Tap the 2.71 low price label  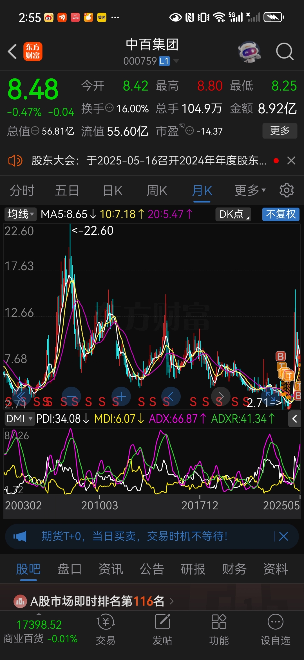265,403
